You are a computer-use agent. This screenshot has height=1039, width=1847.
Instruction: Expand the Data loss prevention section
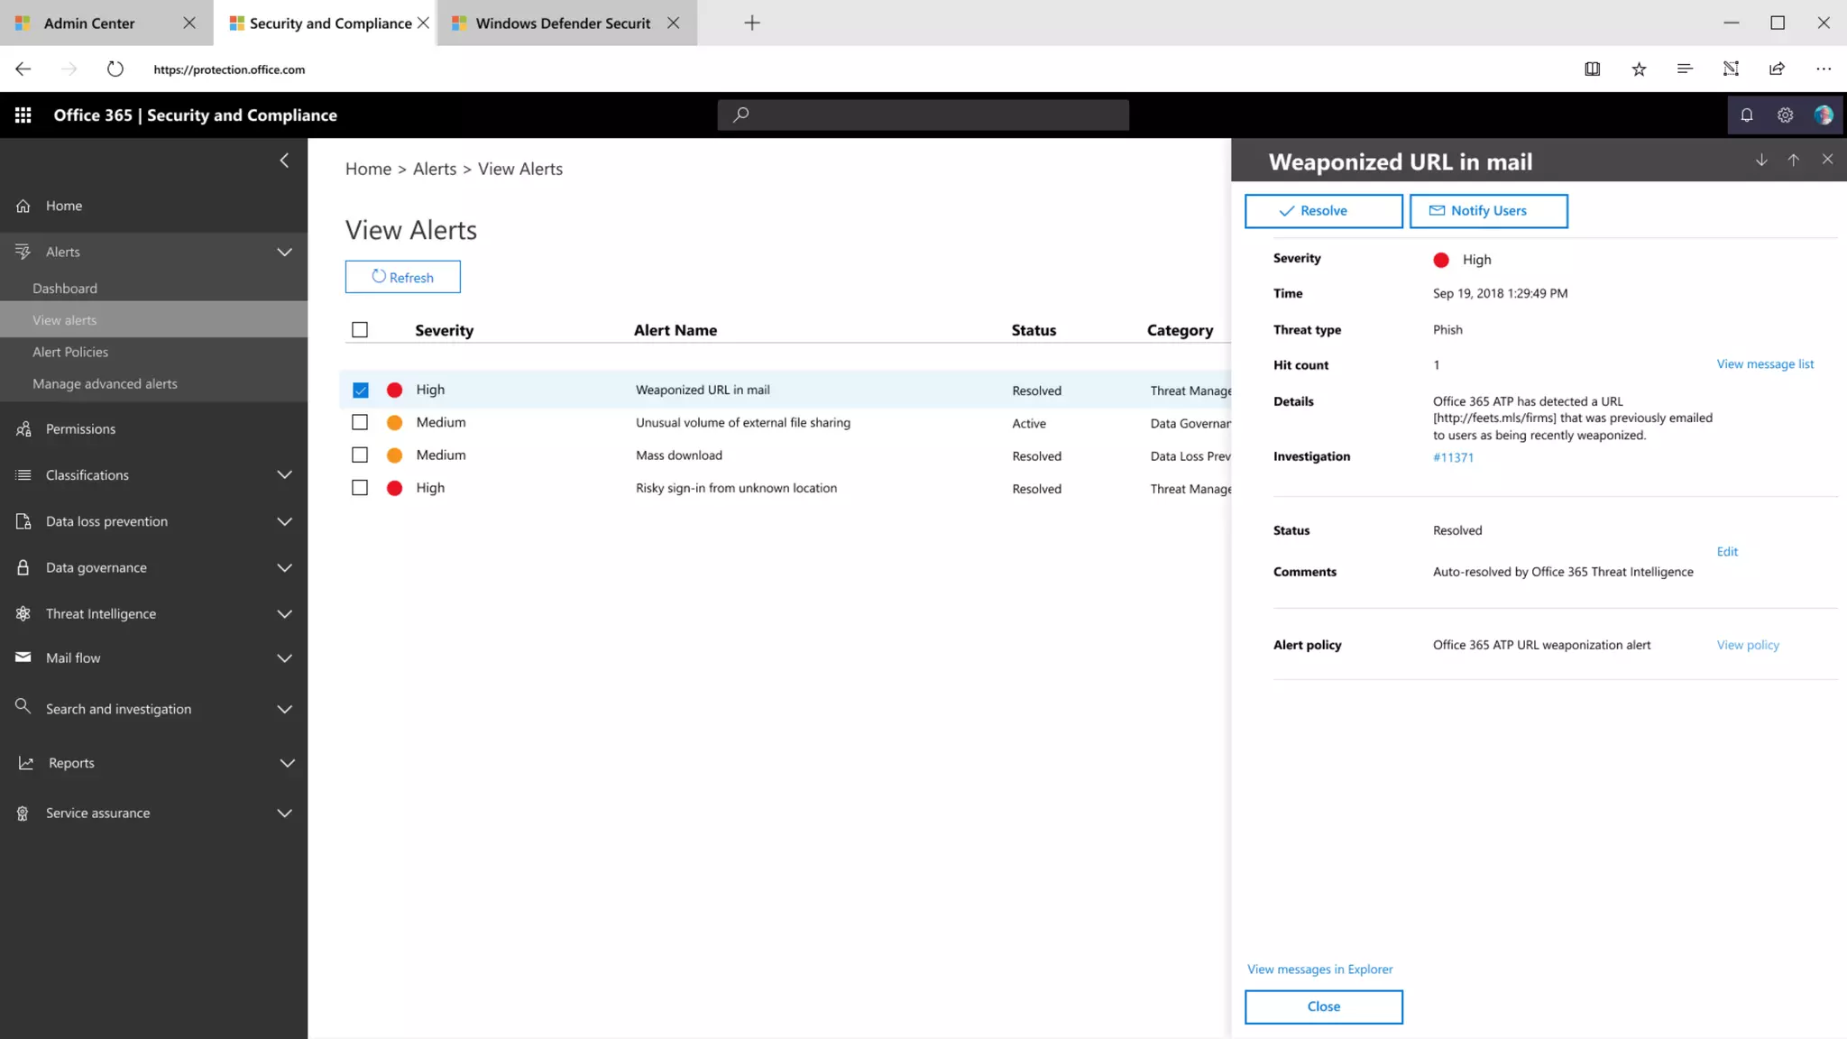pyautogui.click(x=284, y=521)
